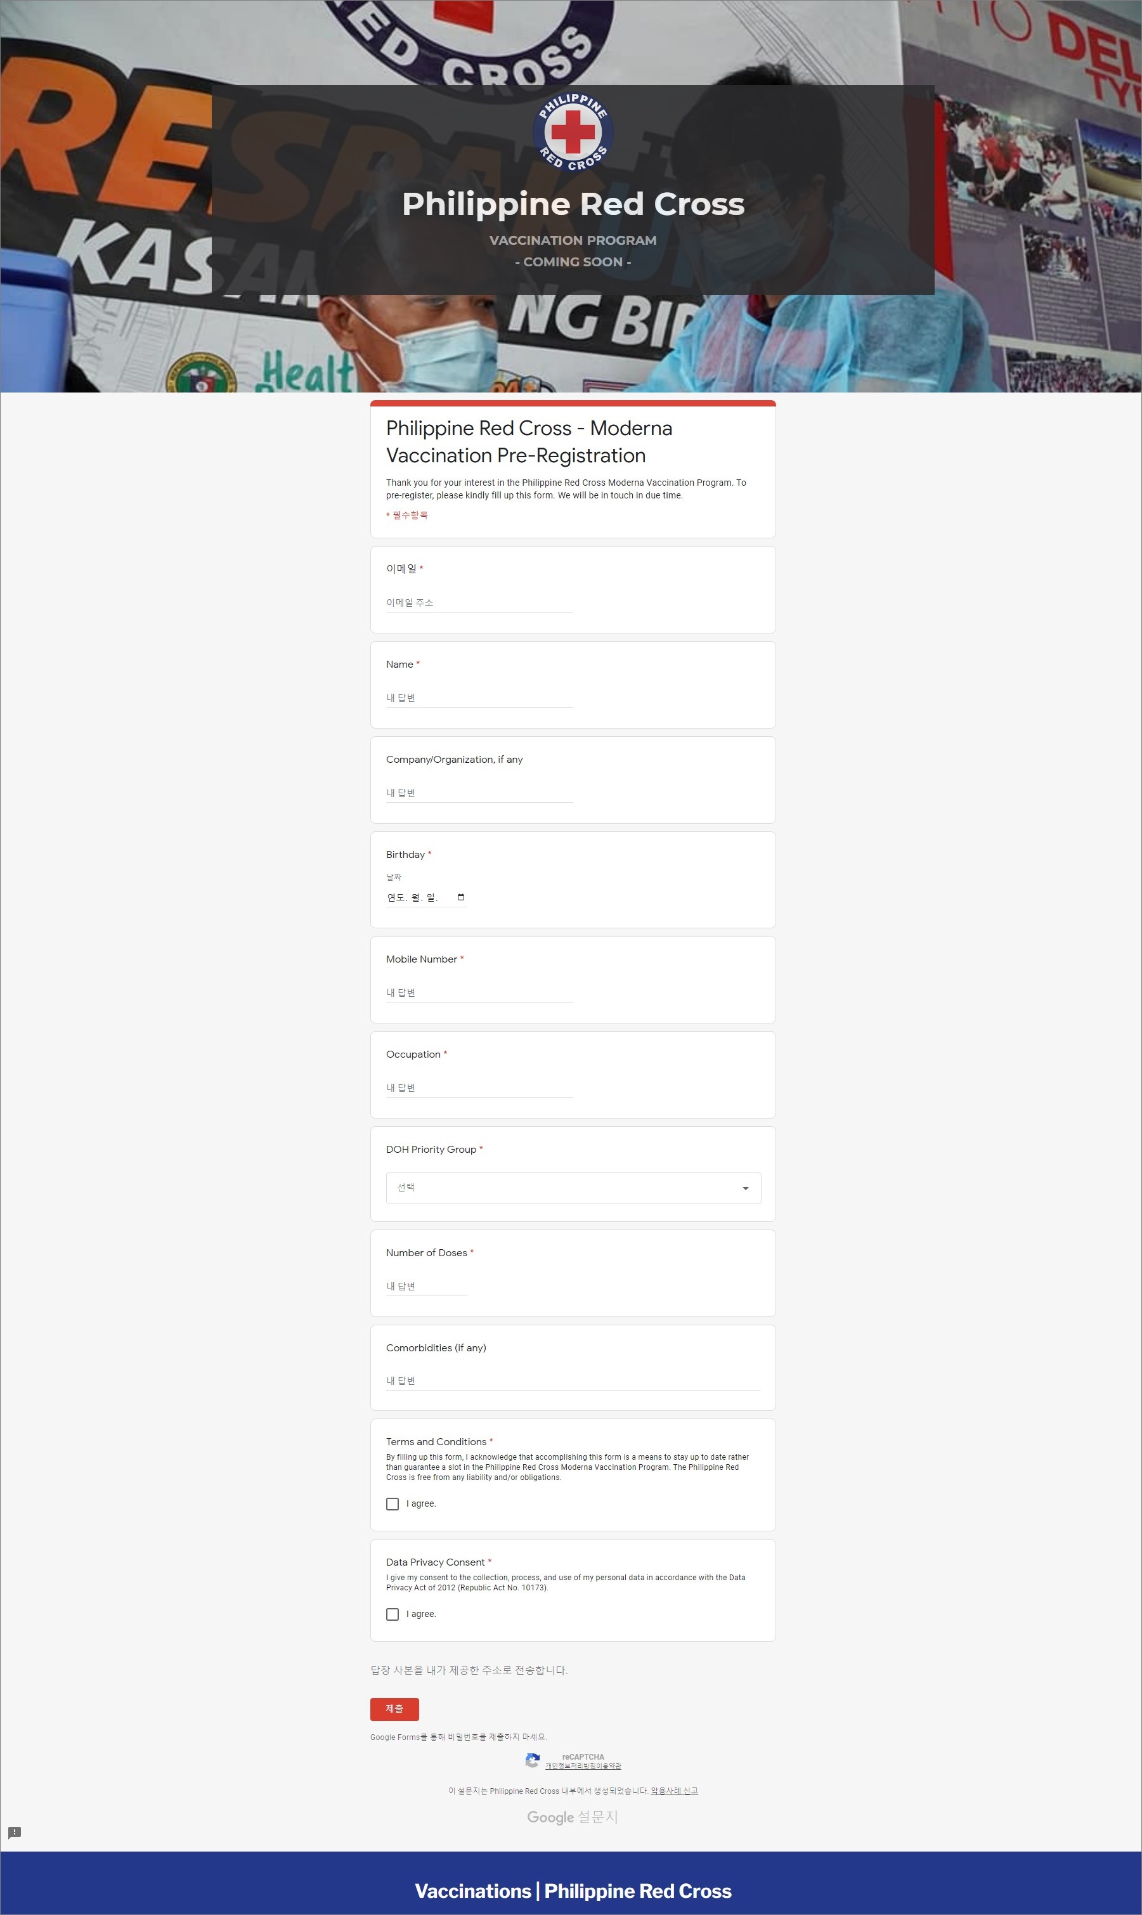Check 'I agree' under Terms and Conditions
1142x1915 pixels.
(393, 1503)
